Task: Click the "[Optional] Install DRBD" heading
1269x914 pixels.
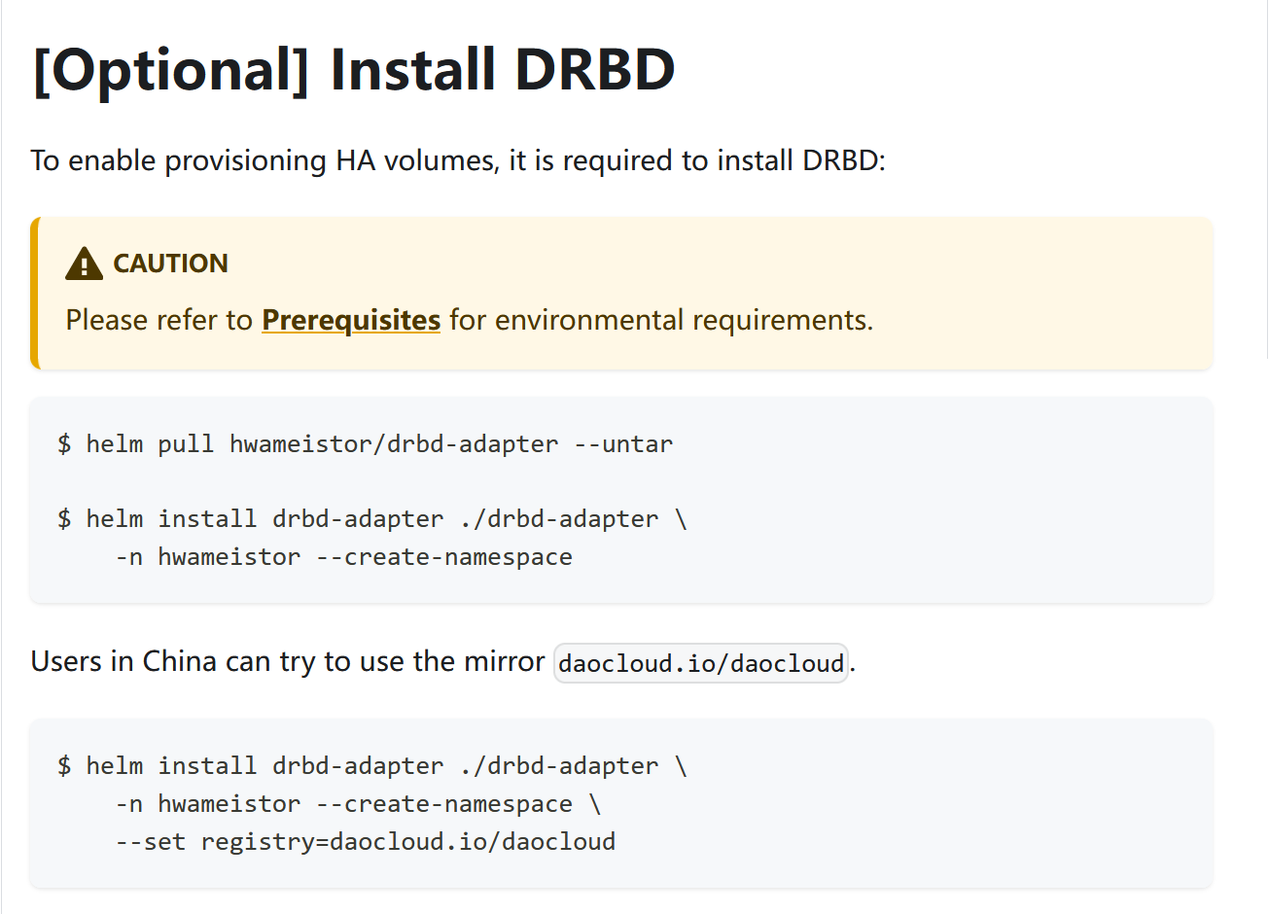Action: [354, 69]
